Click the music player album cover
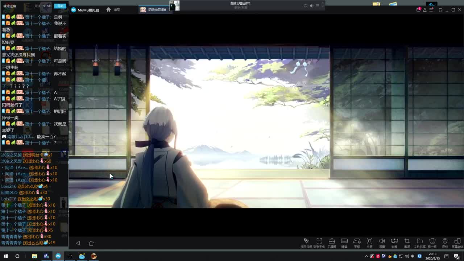This screenshot has width=464, height=261. [x=174, y=5]
